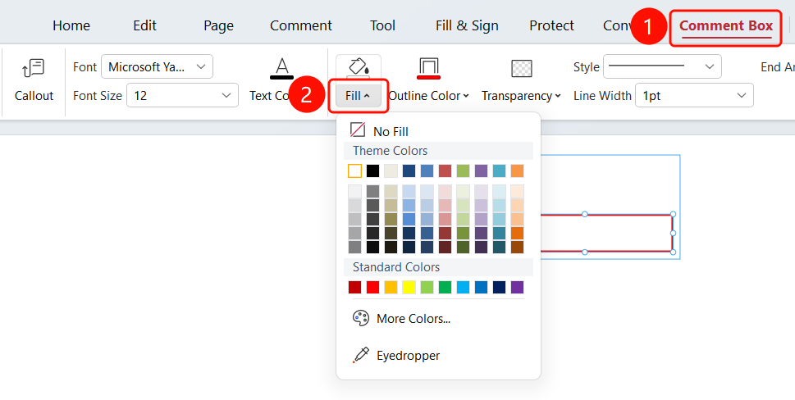The image size is (795, 400).
Task: Pick orange theme color swatch
Action: pyautogui.click(x=517, y=170)
